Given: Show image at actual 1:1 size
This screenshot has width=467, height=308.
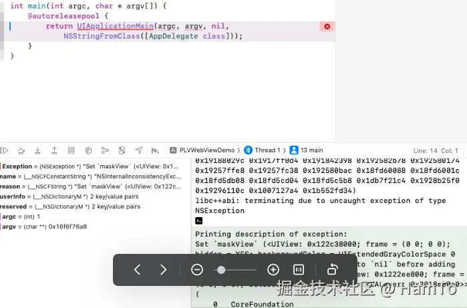Looking at the screenshot, I should (299, 269).
